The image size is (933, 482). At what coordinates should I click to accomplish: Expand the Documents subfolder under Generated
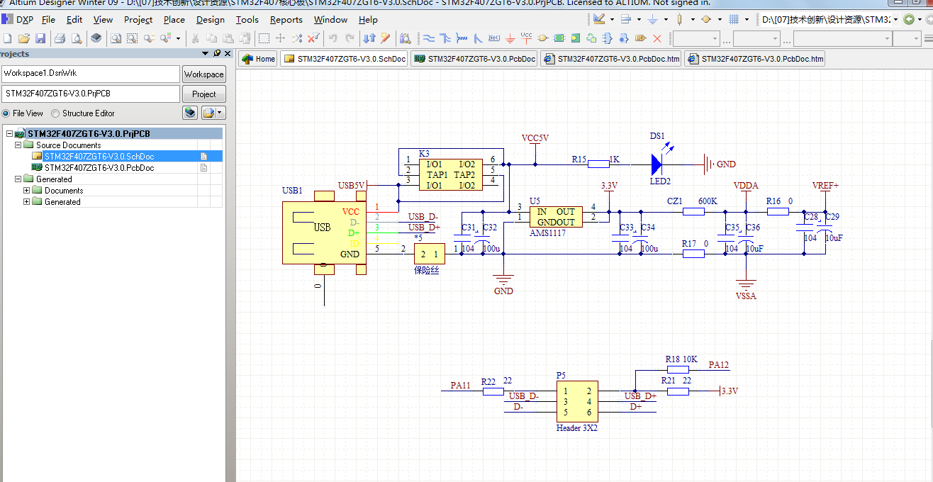tap(27, 191)
